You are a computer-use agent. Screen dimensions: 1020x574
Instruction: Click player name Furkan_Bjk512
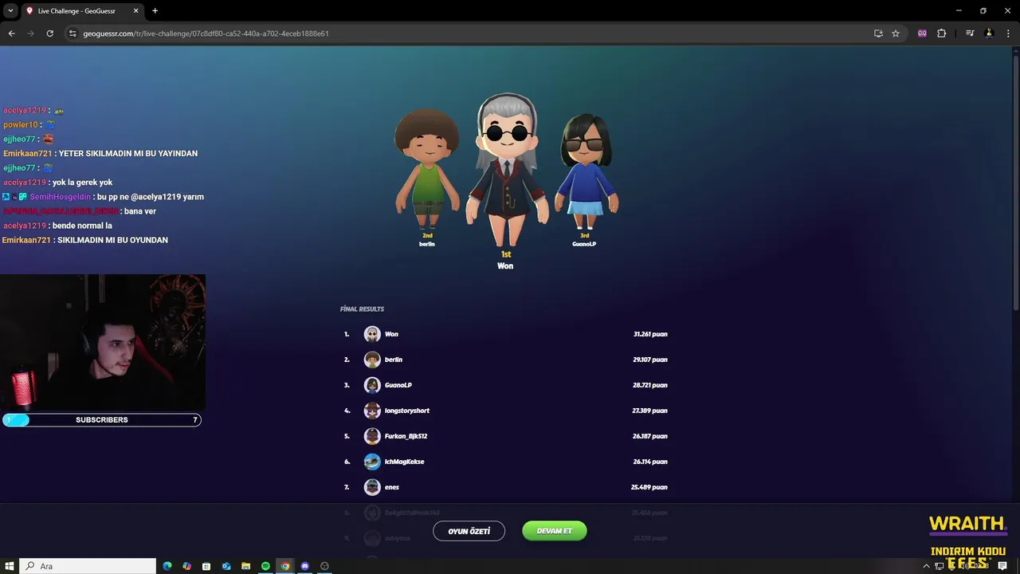coord(406,436)
